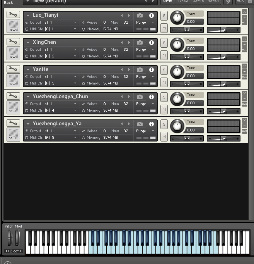254x264 pixels.
Task: Toggle AUX sends for YuezhengLongya_Ya
Action: coord(244,131)
